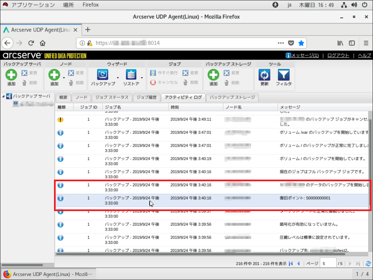Viewport: 373px width, 280px height.
Task: Select the 復旧ポイント: S0000000001 log row
Action: pos(212,200)
